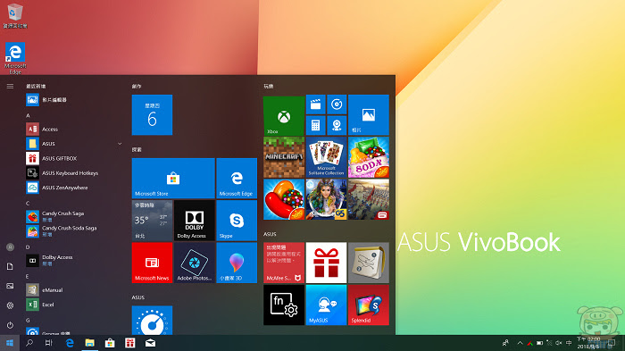Open the Xbox tile
The width and height of the screenshot is (625, 351).
(x=284, y=116)
